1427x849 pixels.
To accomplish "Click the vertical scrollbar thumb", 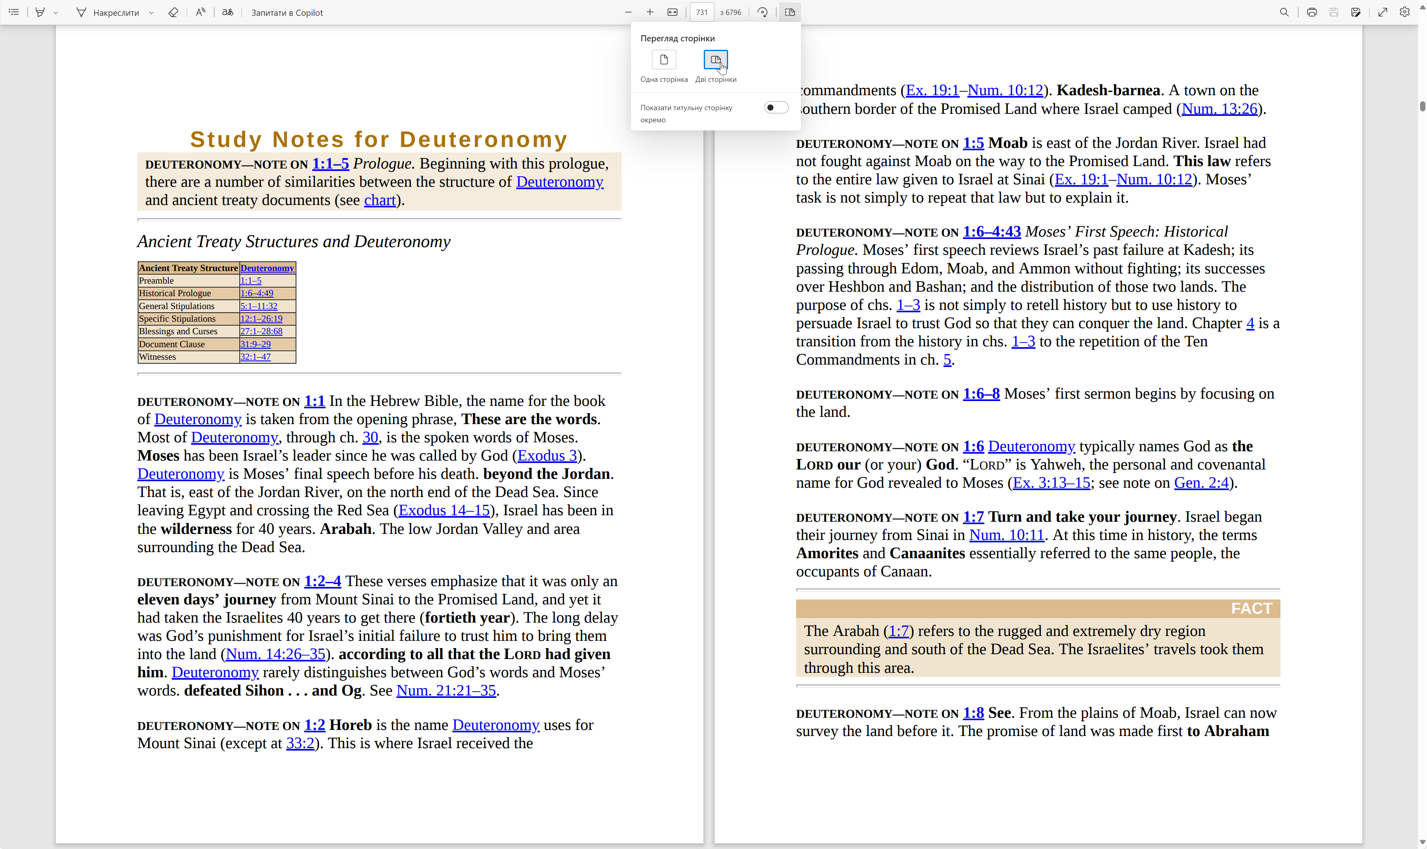I will pyautogui.click(x=1422, y=107).
